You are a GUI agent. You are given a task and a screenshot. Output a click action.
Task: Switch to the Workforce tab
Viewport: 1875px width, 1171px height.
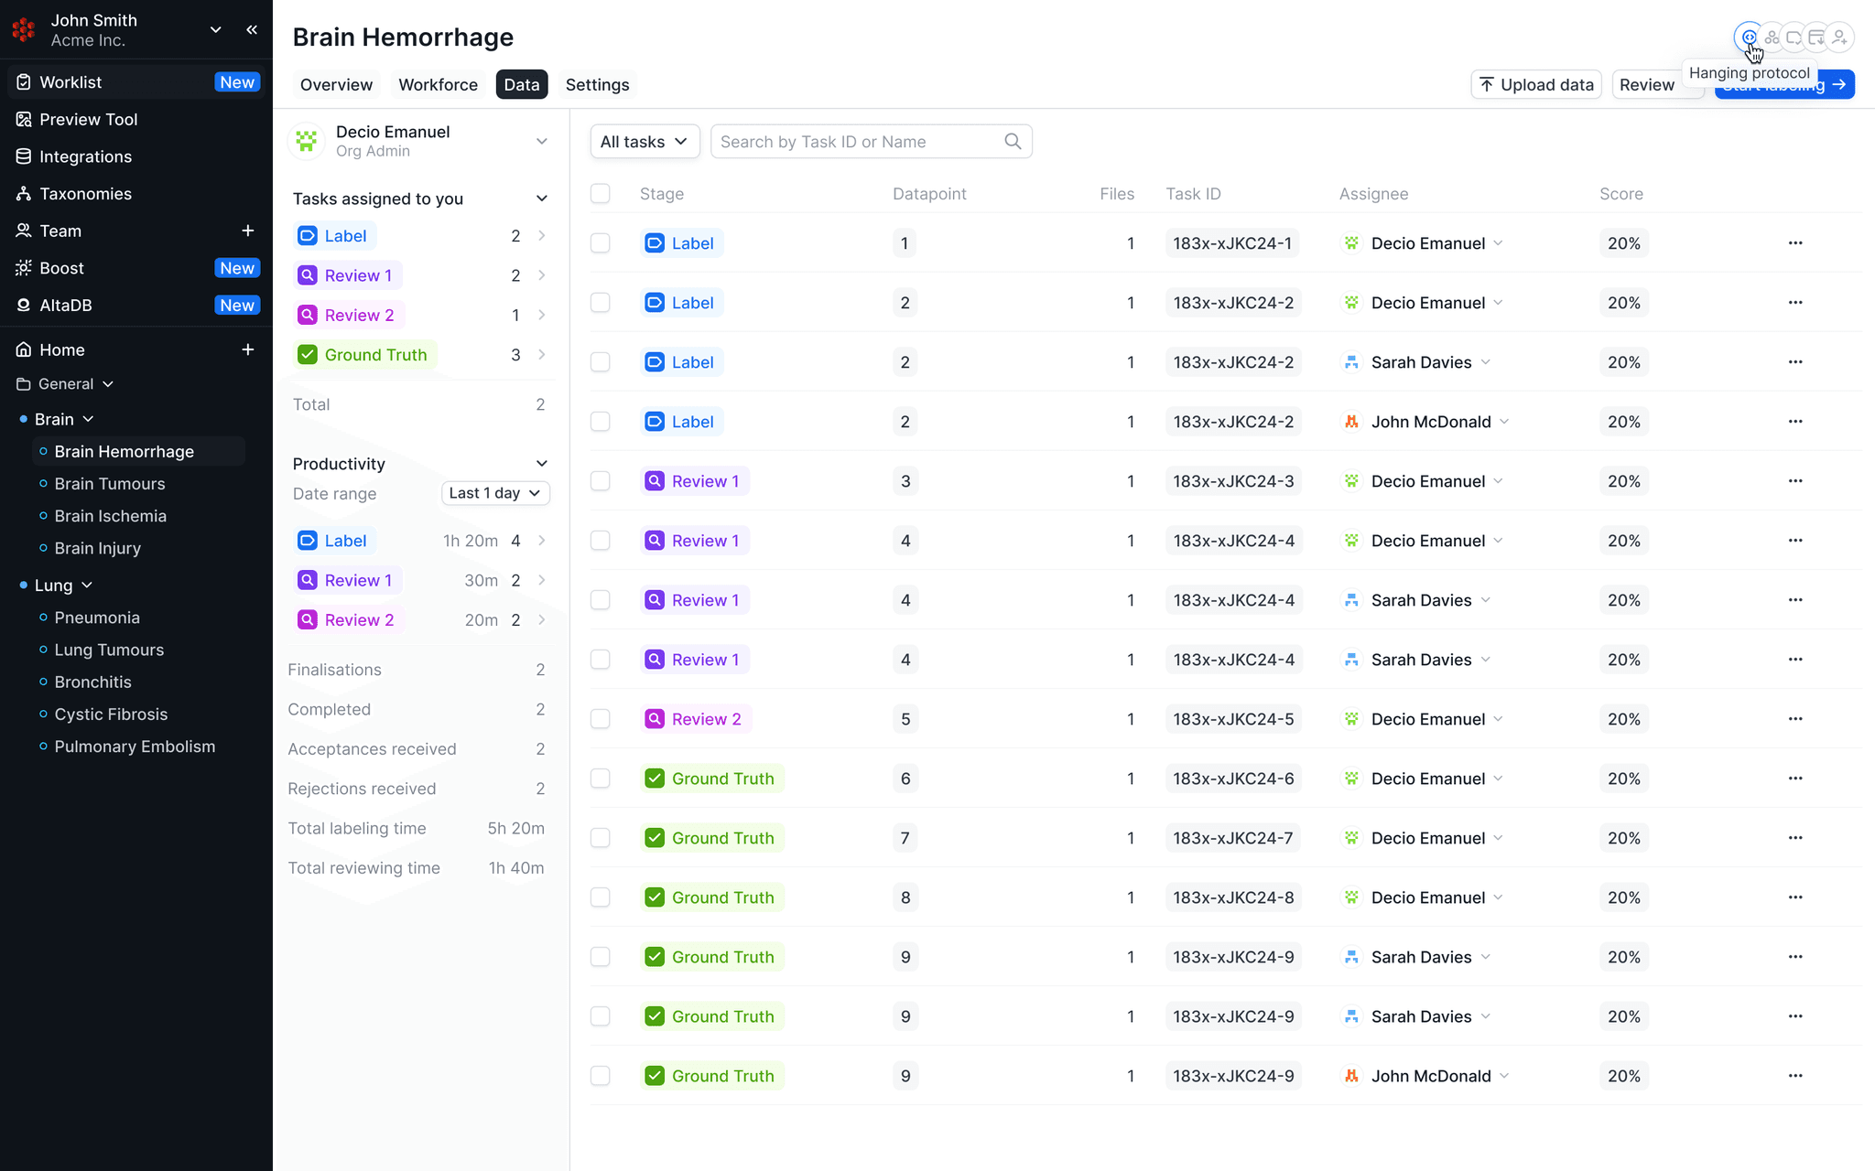tap(438, 84)
